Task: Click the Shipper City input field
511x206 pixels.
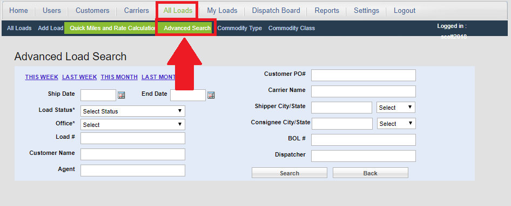Action: point(341,108)
